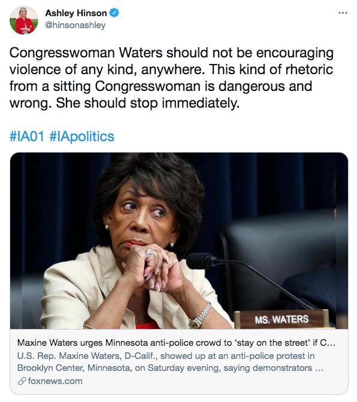357x402 pixels.
Task: Click the 'dangerous and wrong' tweet line
Action: click(161, 86)
